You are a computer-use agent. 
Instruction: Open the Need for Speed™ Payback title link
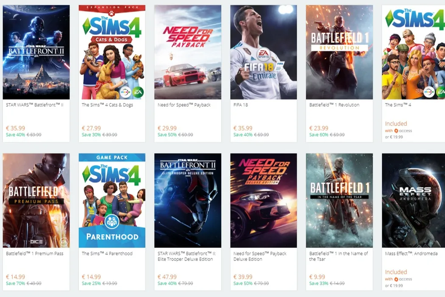pos(184,105)
